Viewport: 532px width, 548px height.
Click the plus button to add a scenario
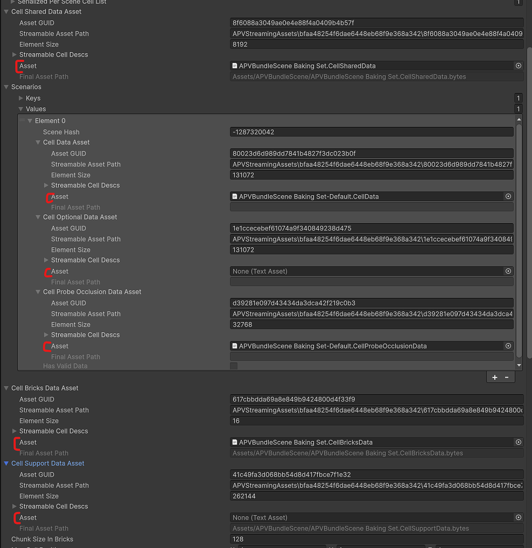click(x=494, y=377)
